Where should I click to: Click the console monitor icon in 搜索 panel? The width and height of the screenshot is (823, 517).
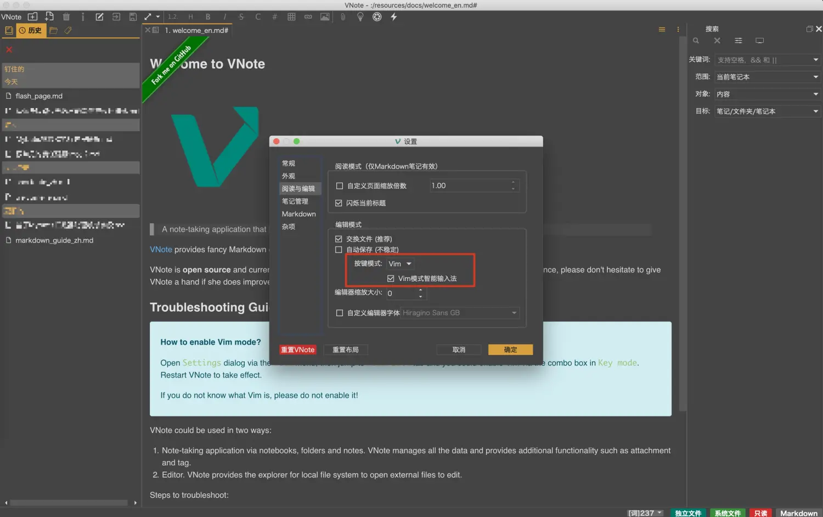(759, 41)
